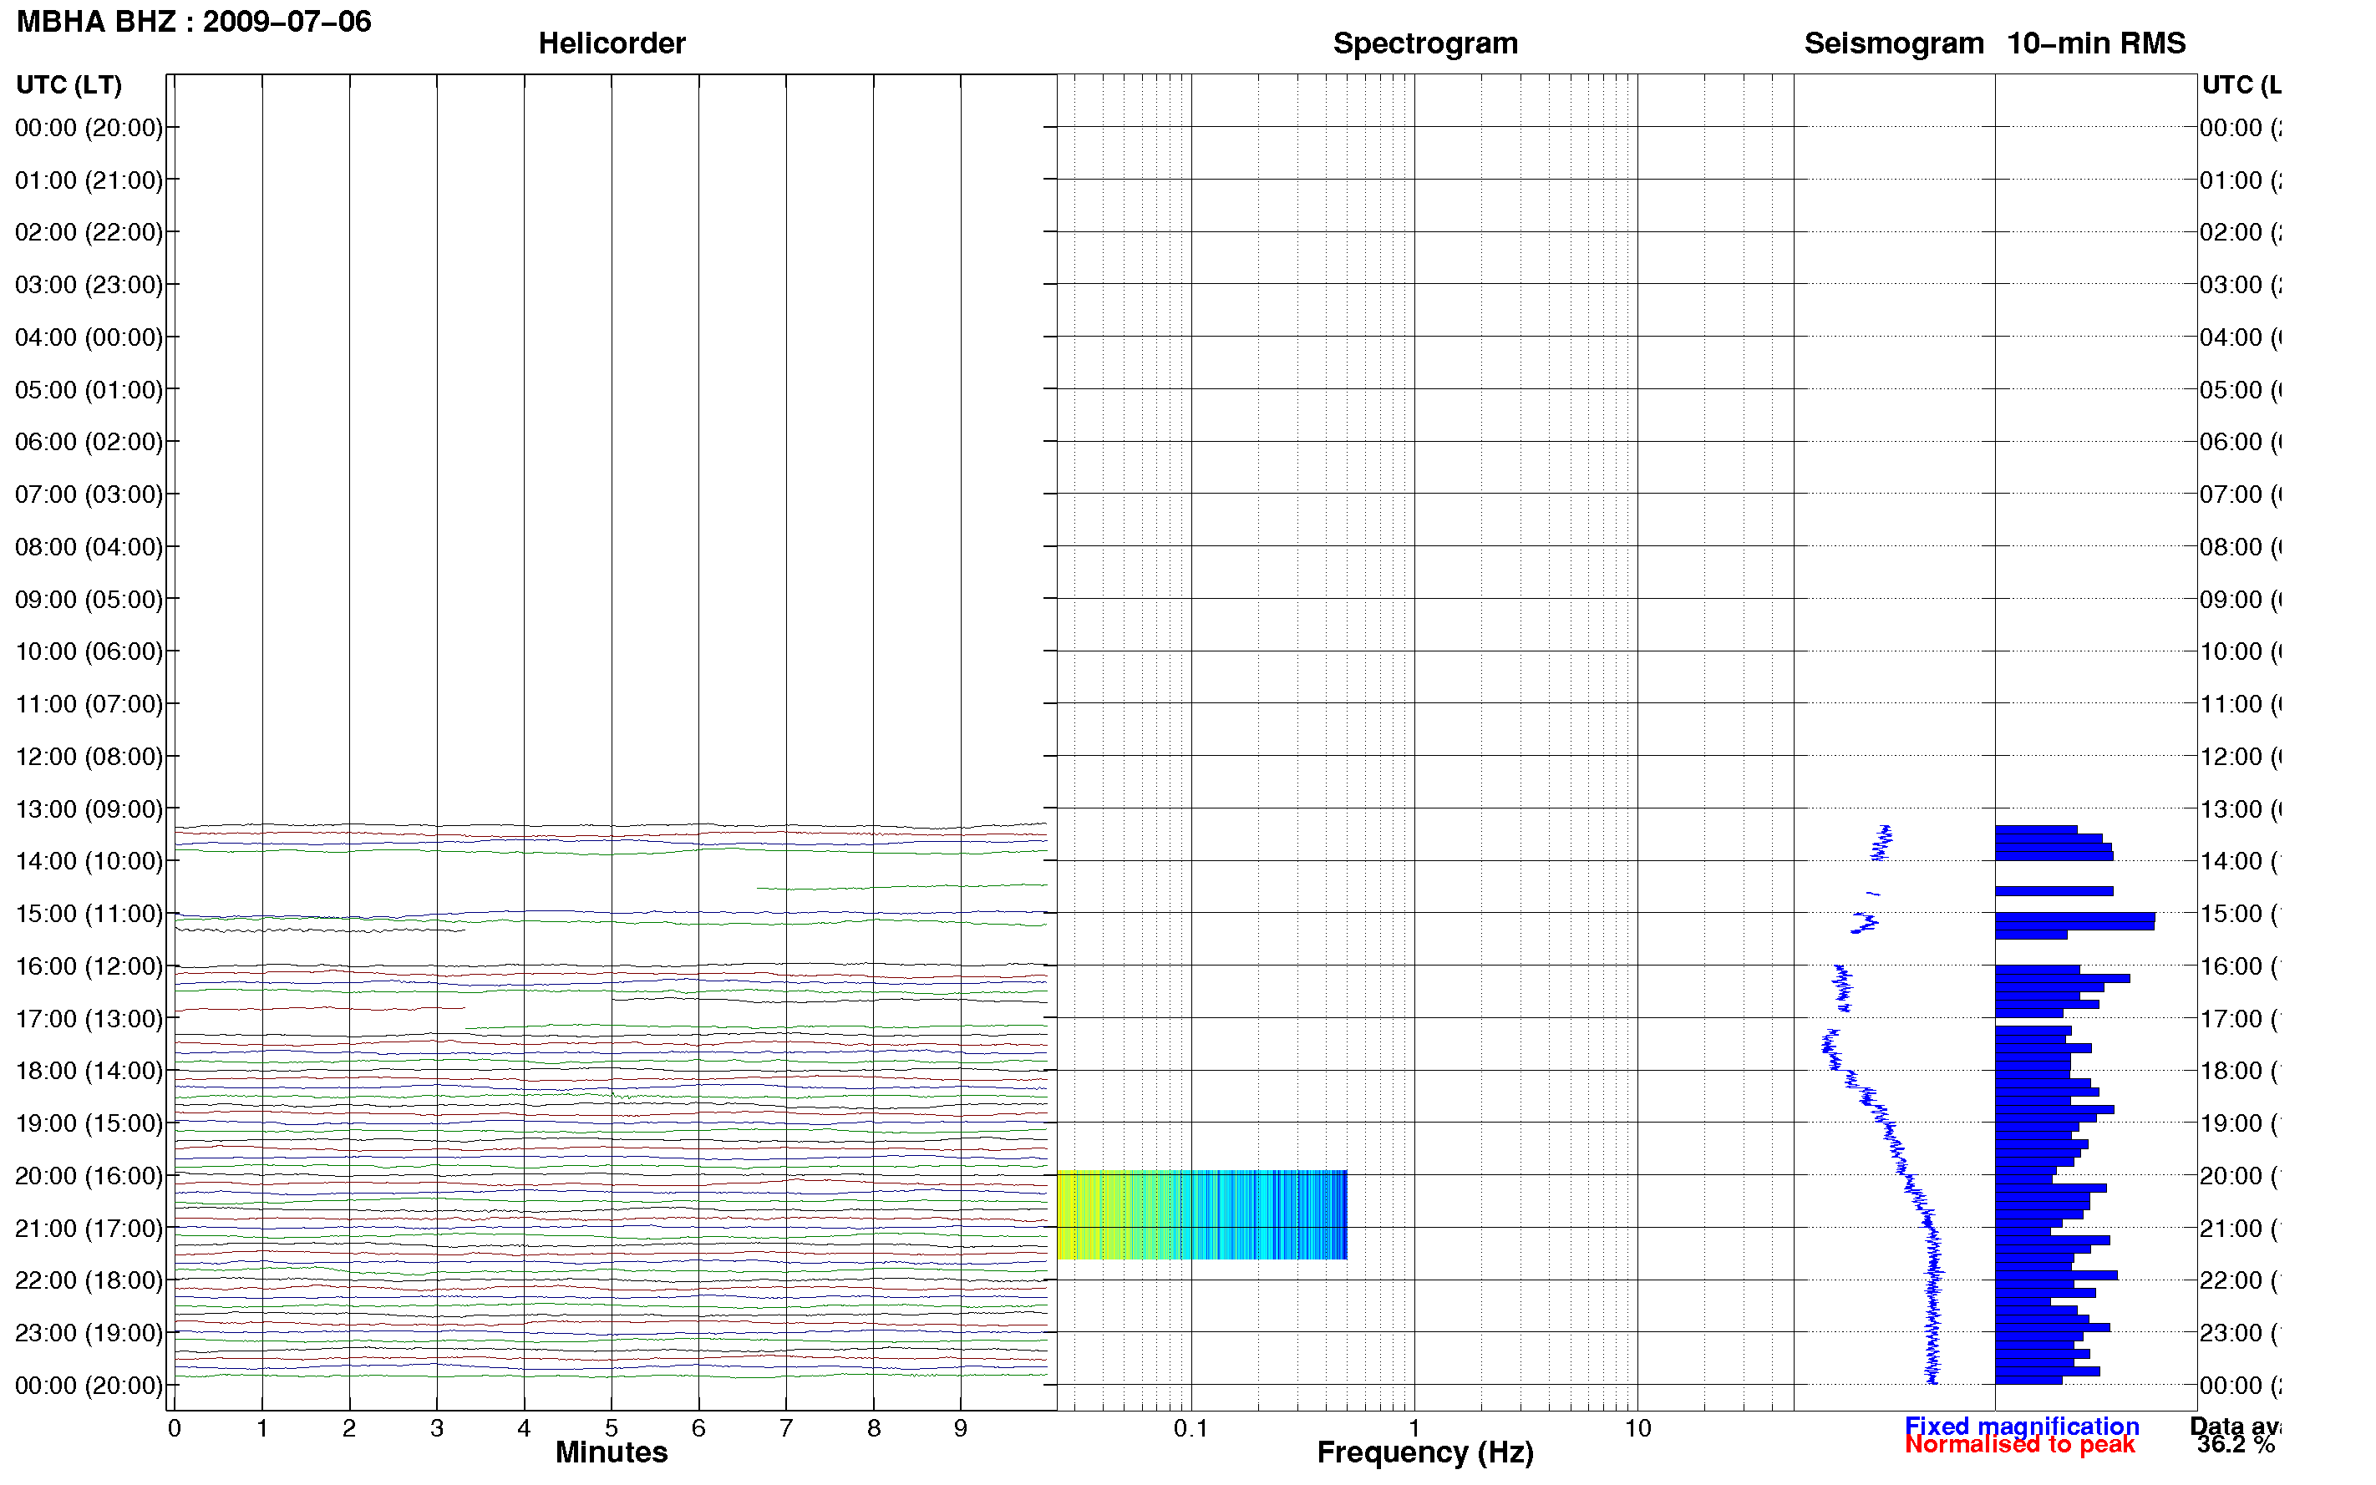The image size is (2376, 1485).
Task: Click the 5-minute tick label on Helicorder axis
Action: pos(611,1428)
